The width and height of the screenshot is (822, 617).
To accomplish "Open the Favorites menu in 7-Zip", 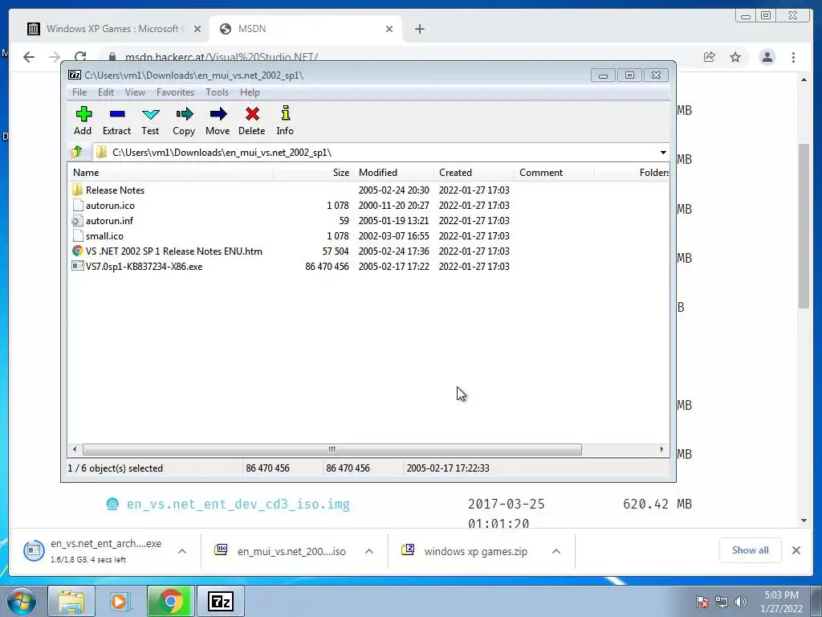I will coord(175,92).
